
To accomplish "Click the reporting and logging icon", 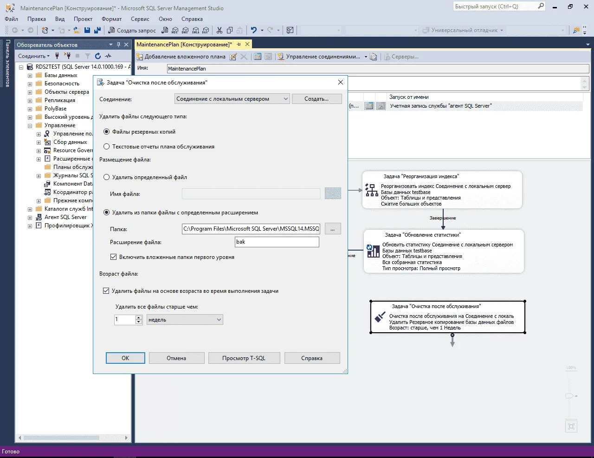I will [374, 57].
